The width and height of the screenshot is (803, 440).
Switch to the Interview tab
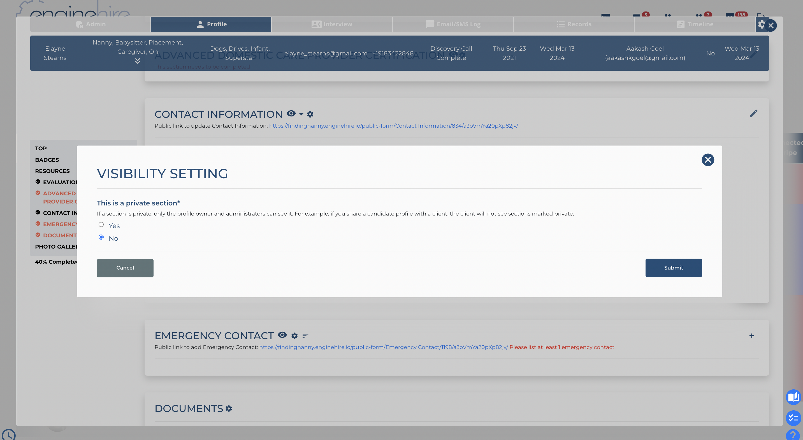click(332, 24)
